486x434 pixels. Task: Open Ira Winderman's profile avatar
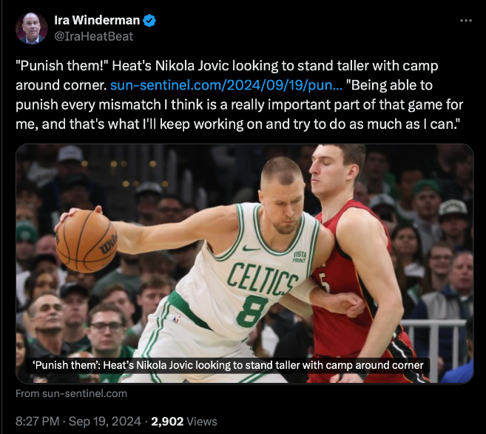(x=32, y=28)
